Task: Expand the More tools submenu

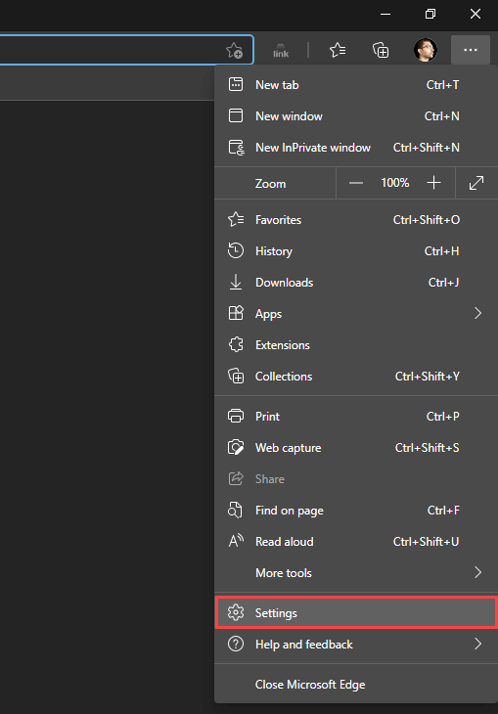Action: click(356, 573)
